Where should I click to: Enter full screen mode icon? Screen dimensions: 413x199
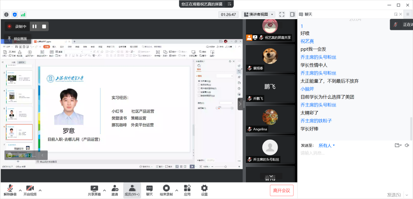tap(282, 15)
